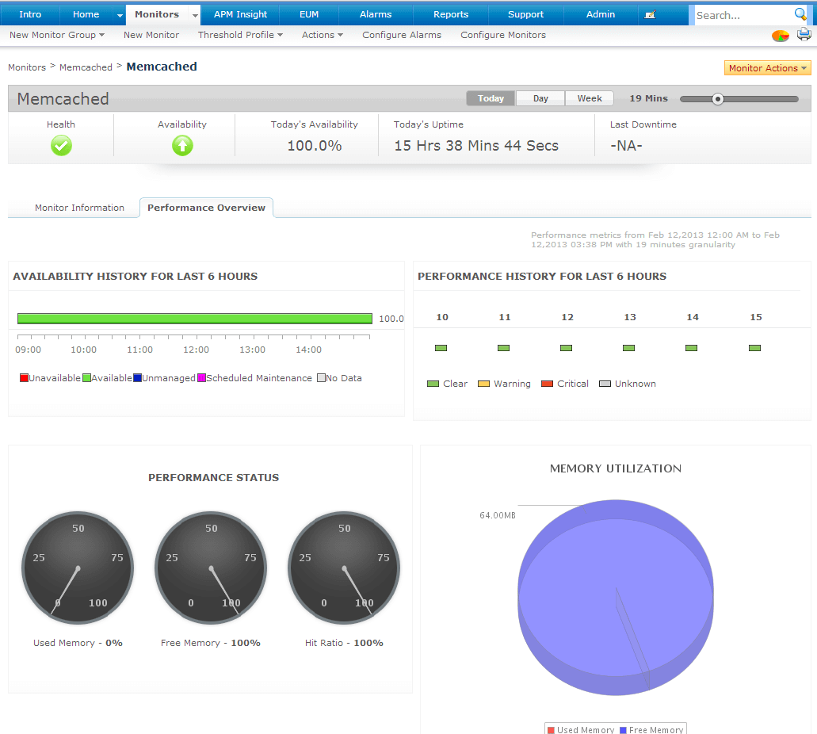Click the 64.00MB pie chart label
This screenshot has height=734, width=817.
498,515
